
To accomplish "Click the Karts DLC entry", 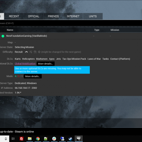I will click(18, 59).
